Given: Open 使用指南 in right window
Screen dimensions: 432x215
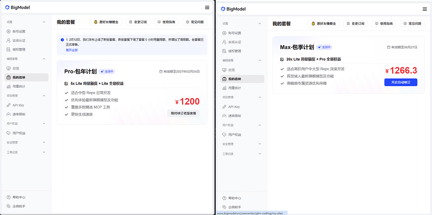Looking at the screenshot, I should [x=384, y=24].
